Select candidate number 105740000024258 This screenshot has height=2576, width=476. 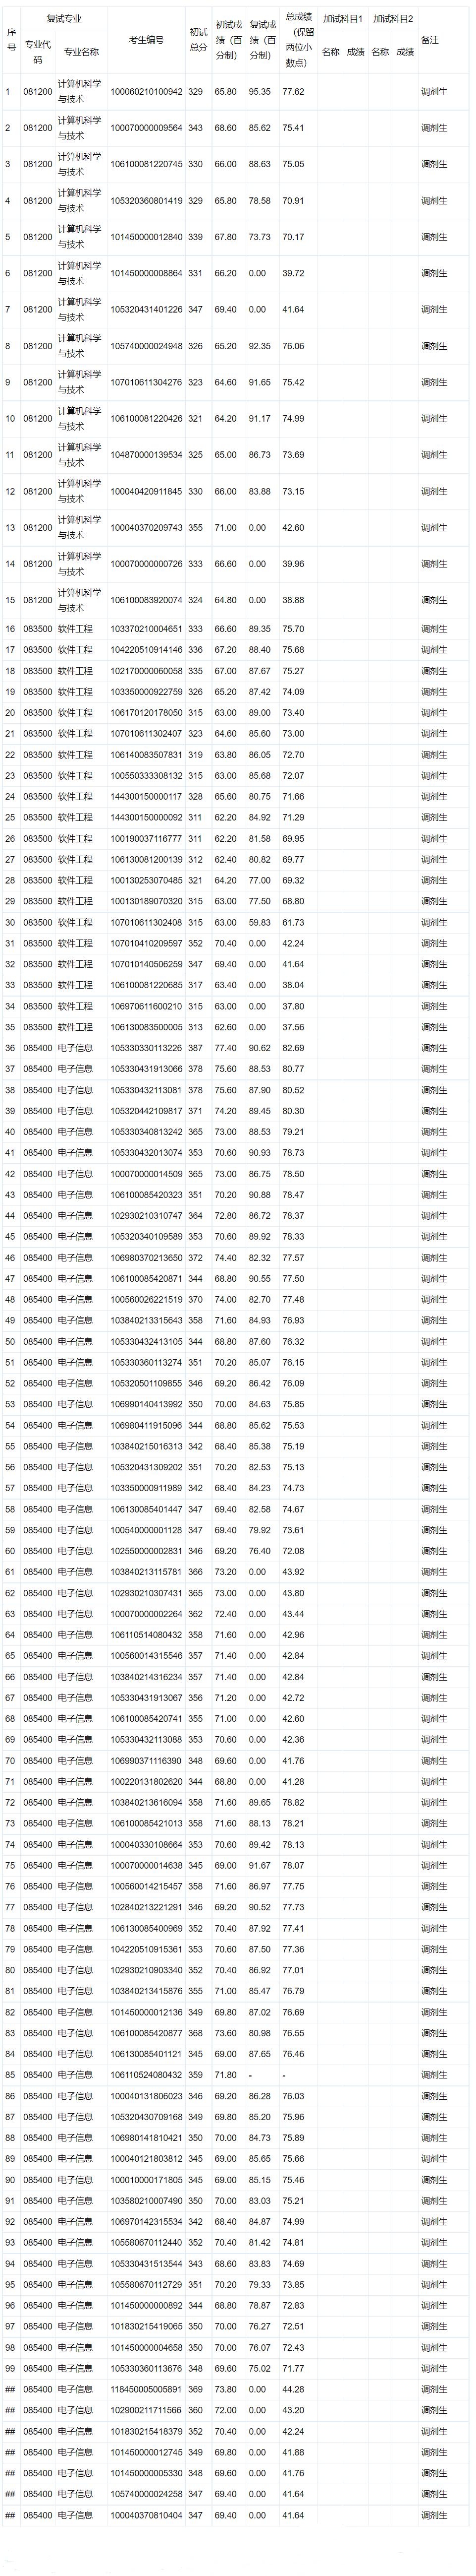tap(146, 2494)
